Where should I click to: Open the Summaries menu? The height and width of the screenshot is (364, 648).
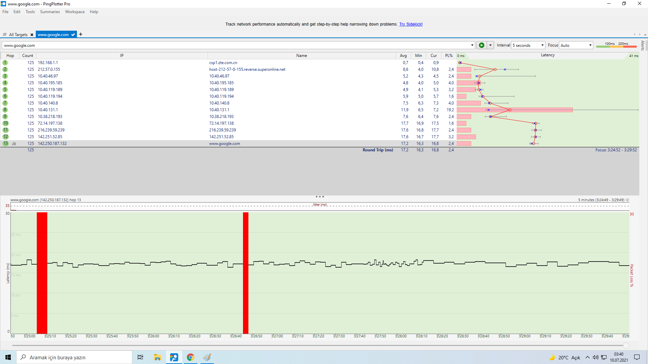[50, 12]
